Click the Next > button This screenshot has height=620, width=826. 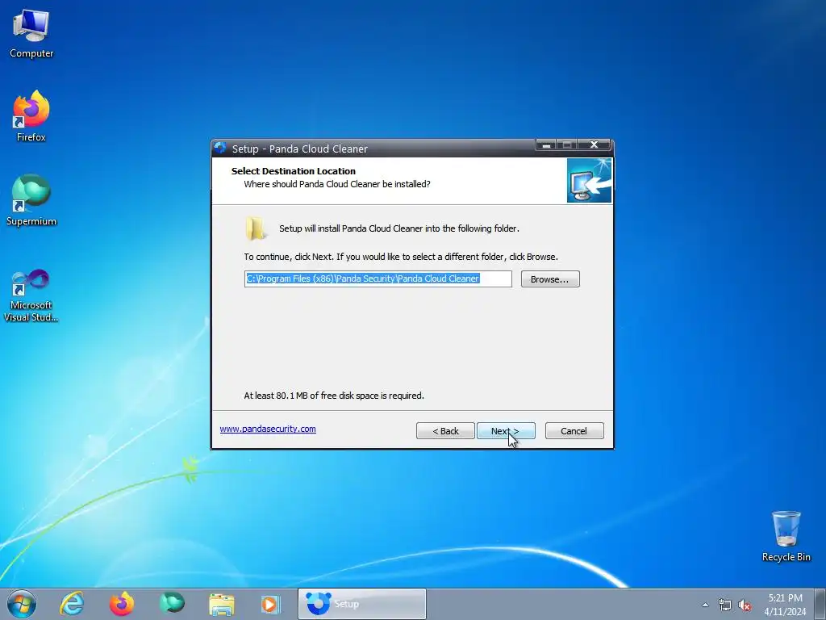click(506, 431)
